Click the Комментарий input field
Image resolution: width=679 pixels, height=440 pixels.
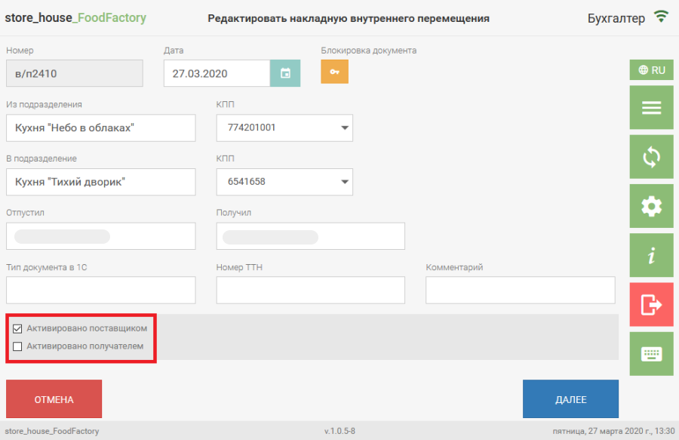coord(520,290)
